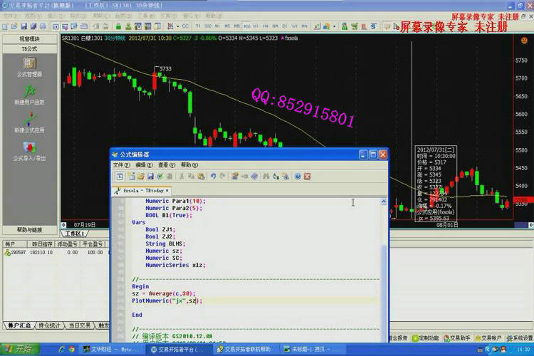534x356 pixels.
Task: Click the formula editor vertical scrollbar
Action: coord(385,271)
